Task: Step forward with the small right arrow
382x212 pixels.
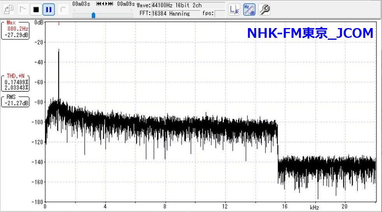Action: coord(107,4)
